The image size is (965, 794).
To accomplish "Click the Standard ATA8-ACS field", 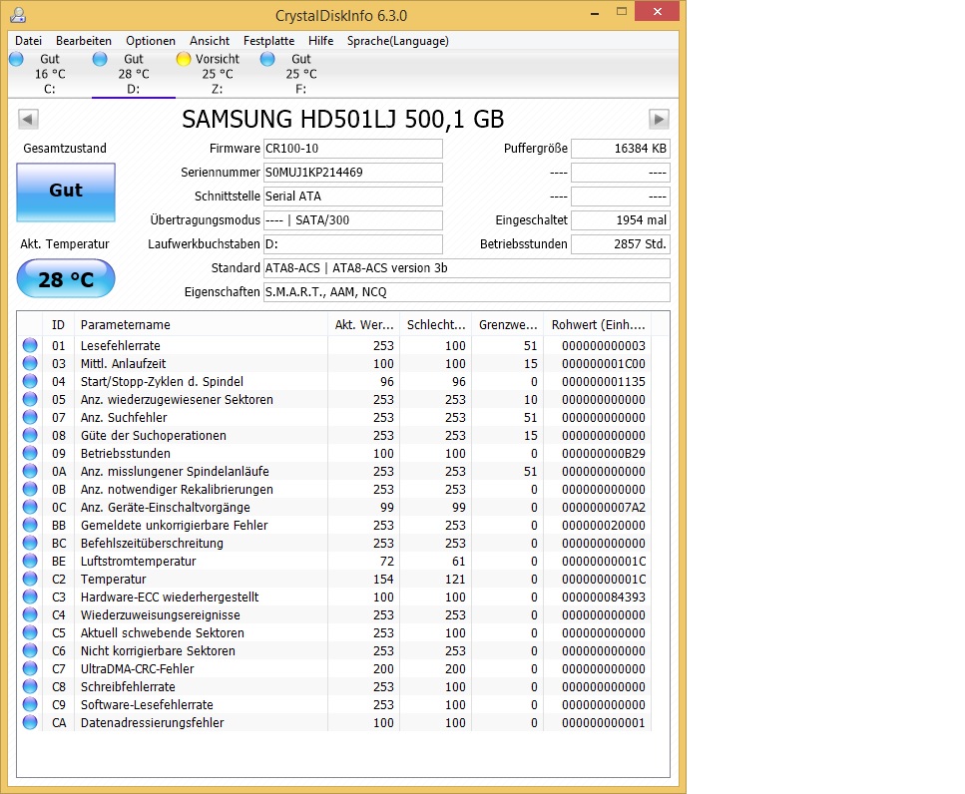I will (466, 268).
